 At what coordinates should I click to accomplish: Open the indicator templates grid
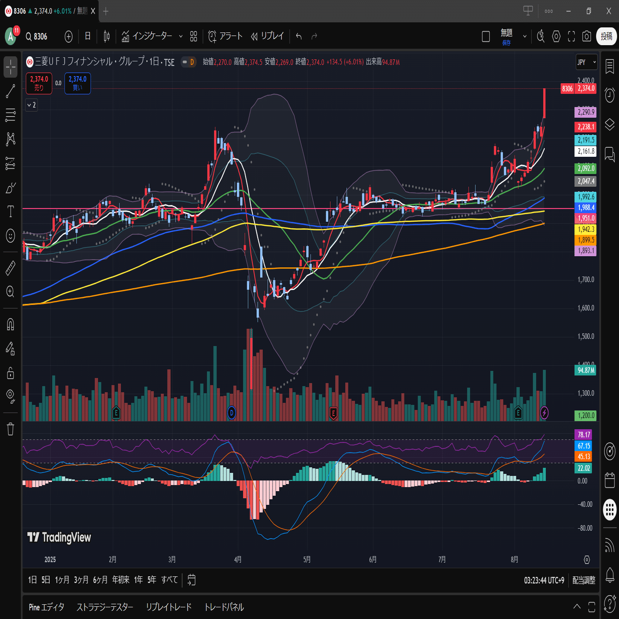coord(194,36)
